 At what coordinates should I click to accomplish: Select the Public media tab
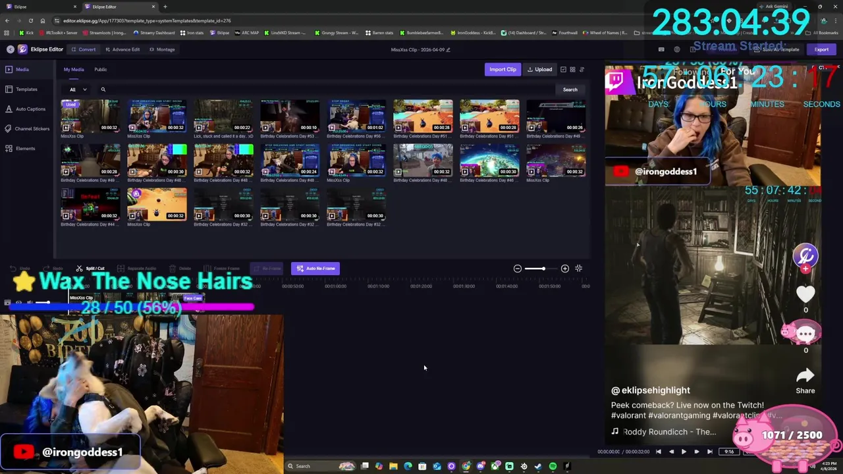point(101,69)
